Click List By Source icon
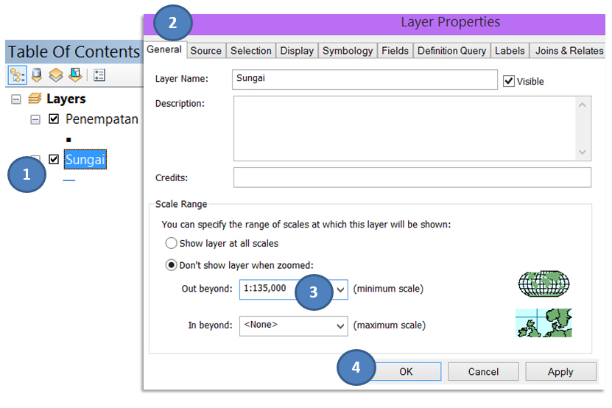 coord(36,75)
